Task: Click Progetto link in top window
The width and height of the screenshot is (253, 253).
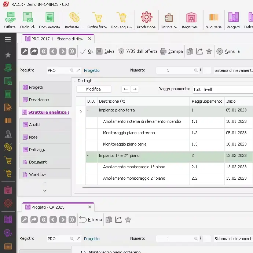Action: (92, 70)
